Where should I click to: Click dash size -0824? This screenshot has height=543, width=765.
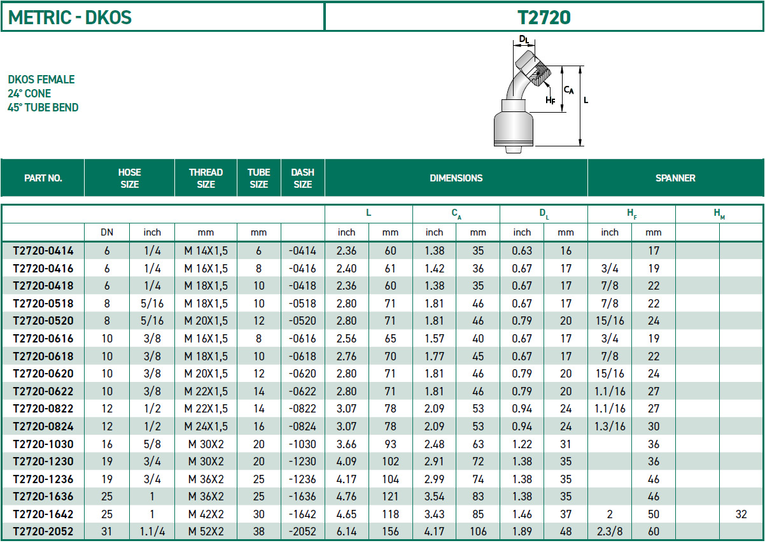pos(303,427)
